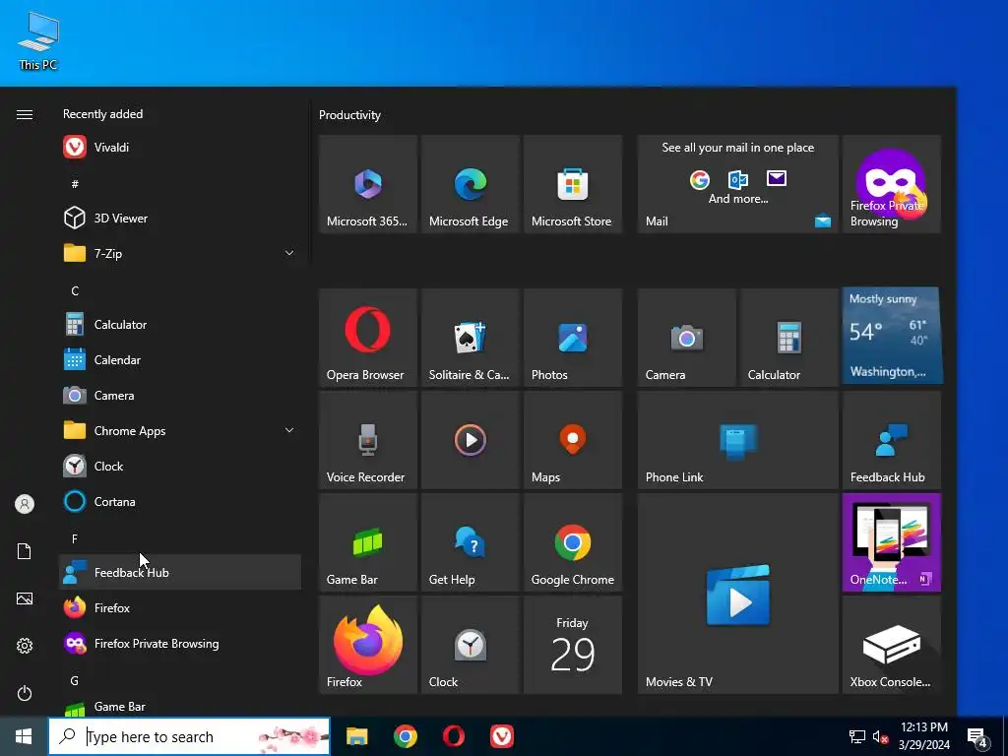
Task: Open Opera from the taskbar
Action: click(x=454, y=736)
